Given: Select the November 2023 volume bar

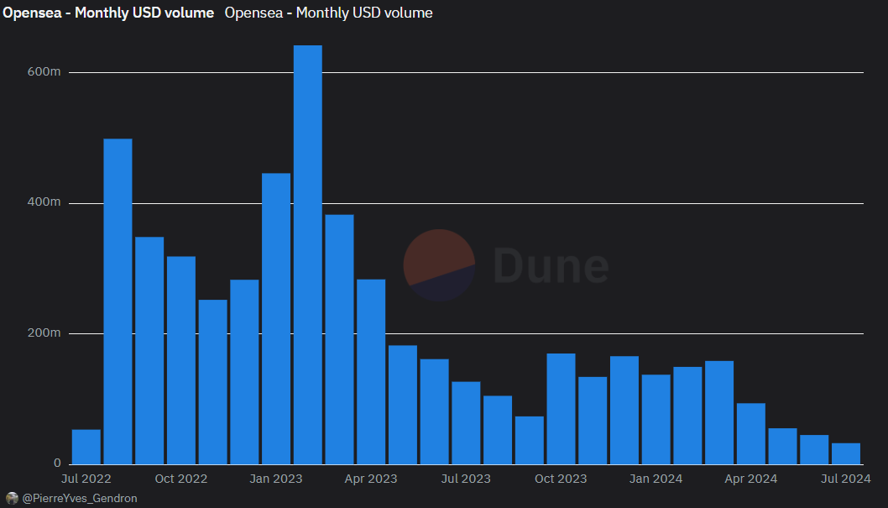Looking at the screenshot, I should (593, 421).
